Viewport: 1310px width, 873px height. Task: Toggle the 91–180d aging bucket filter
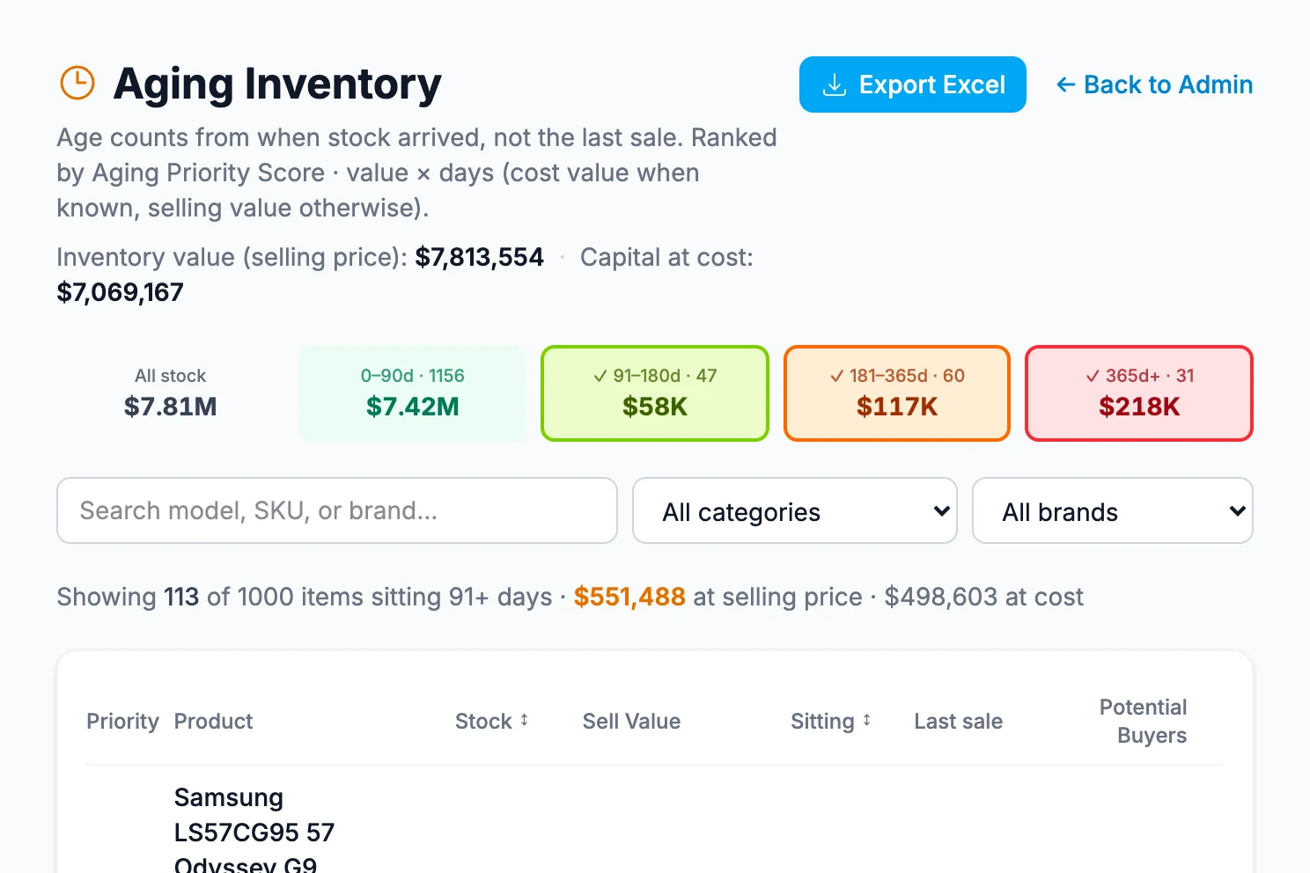click(x=655, y=393)
